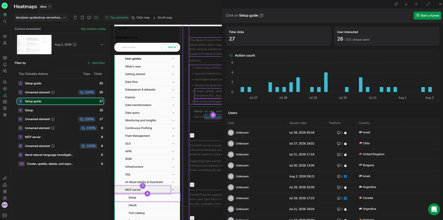Open the current screenshot thumbnail

pos(34,45)
